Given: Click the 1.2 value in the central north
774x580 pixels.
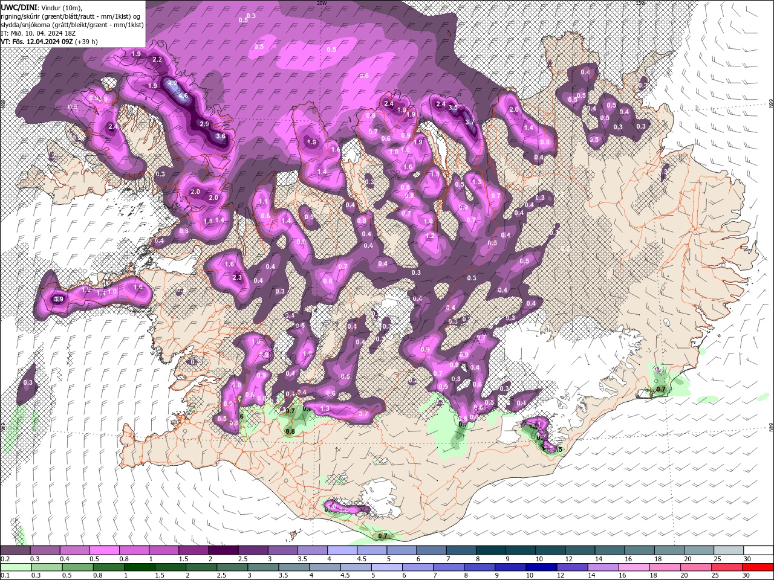Looking at the screenshot, I should pos(431,236).
